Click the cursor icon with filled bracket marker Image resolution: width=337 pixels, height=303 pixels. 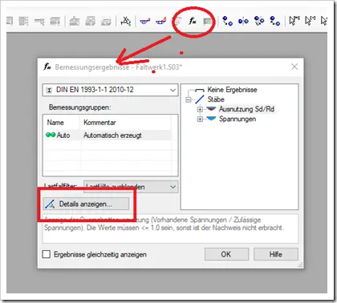(x=294, y=21)
